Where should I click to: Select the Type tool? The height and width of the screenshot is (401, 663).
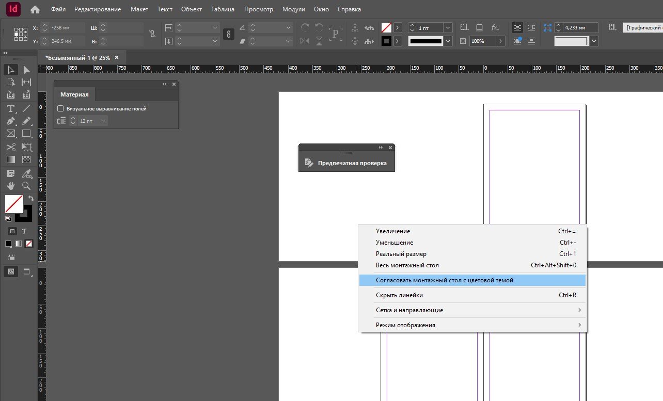click(x=10, y=108)
